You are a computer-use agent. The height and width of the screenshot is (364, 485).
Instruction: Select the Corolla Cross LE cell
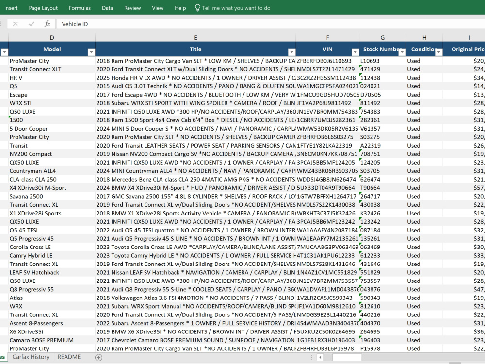point(52,247)
